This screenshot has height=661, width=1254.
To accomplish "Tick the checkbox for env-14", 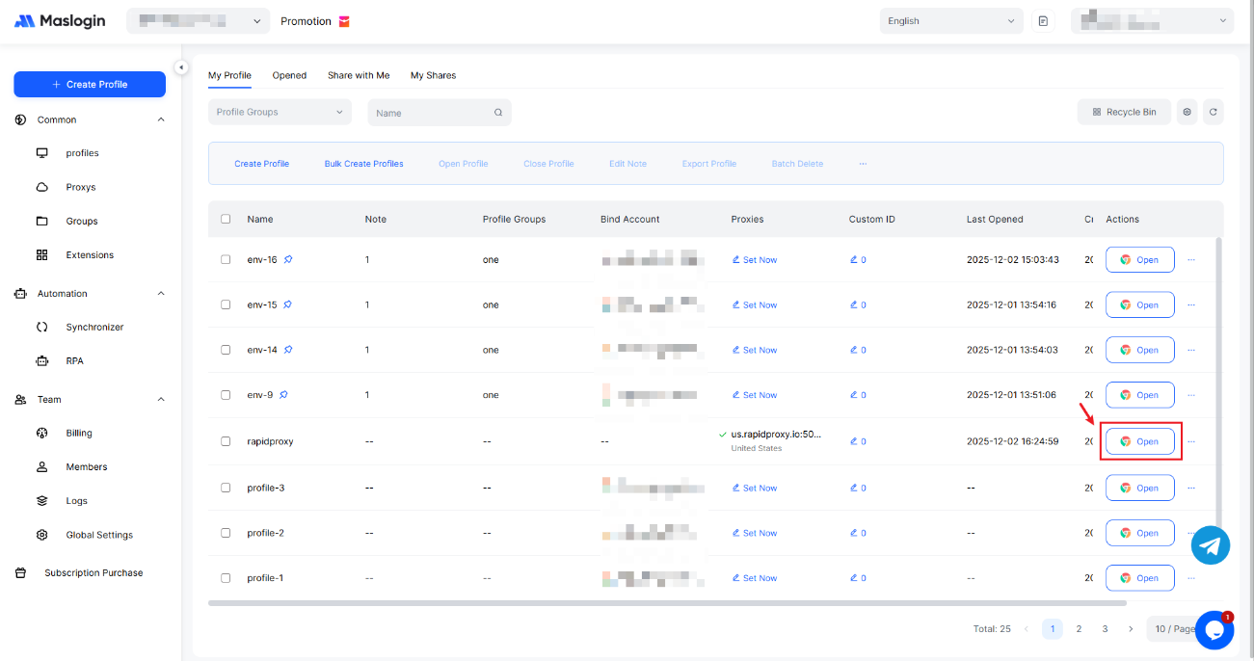I will [226, 350].
